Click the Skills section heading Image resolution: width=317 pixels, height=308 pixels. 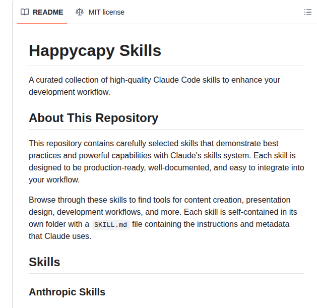(x=44, y=262)
